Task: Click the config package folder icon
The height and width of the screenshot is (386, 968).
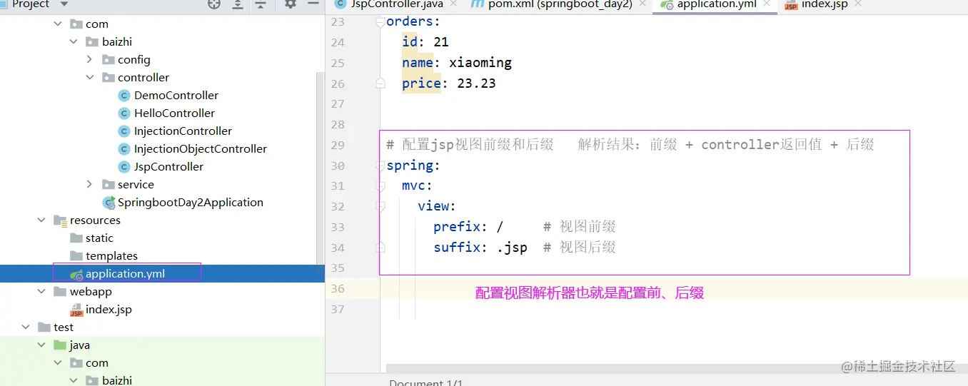Action: pos(109,60)
